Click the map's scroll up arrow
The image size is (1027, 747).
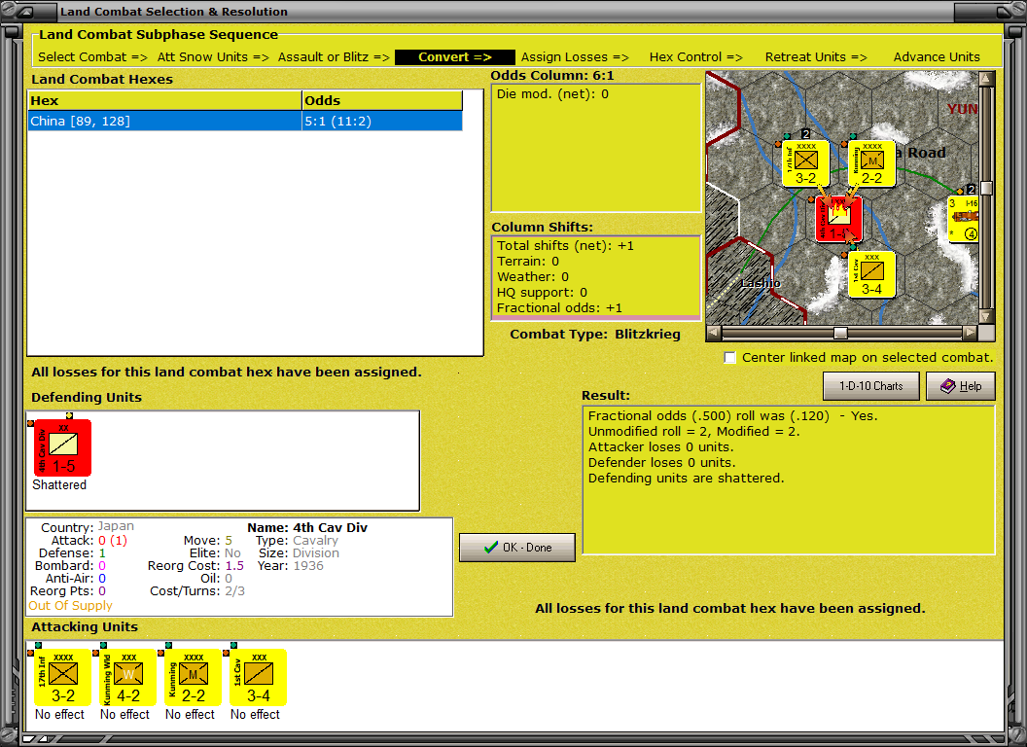[x=986, y=80]
